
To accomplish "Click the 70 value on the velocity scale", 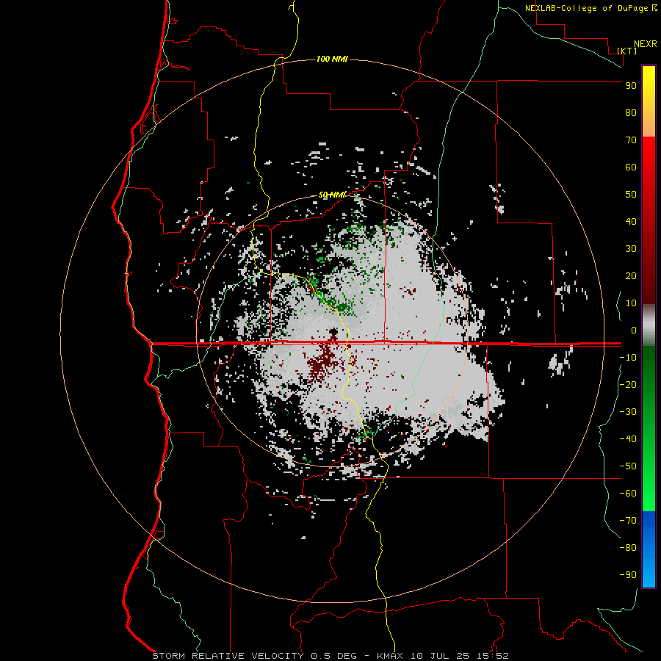I will click(631, 140).
